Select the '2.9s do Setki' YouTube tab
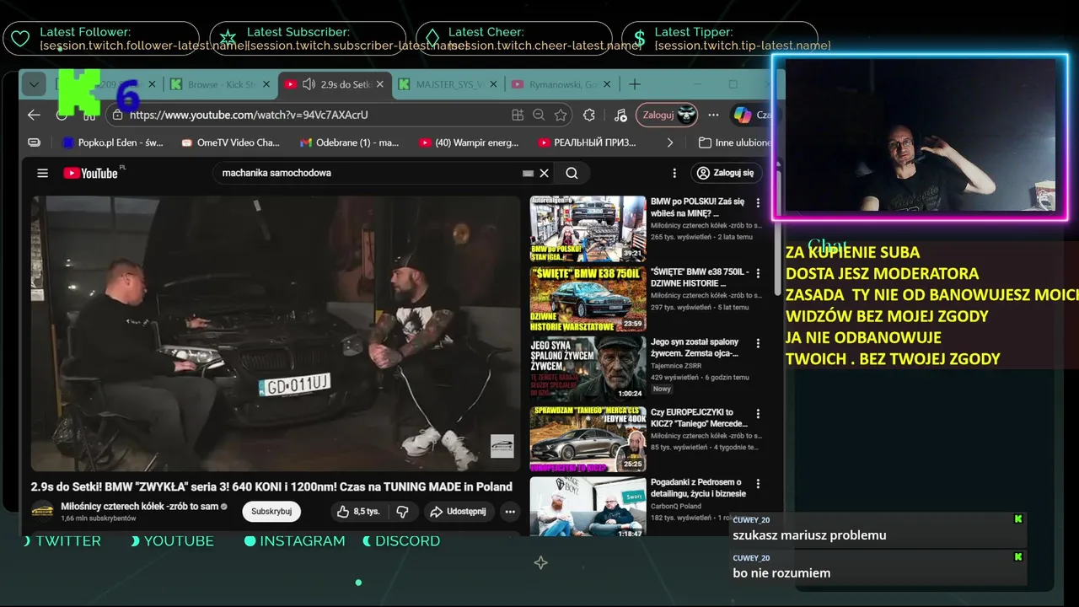This screenshot has width=1079, height=607. (336, 84)
